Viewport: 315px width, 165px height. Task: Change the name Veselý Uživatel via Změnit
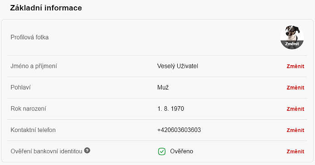pos(296,66)
